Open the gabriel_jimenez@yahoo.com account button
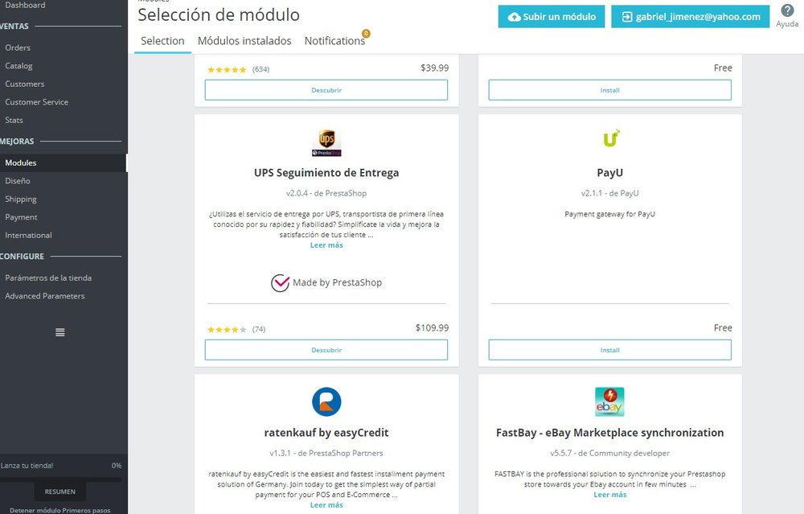The height and width of the screenshot is (514, 804). (x=690, y=17)
